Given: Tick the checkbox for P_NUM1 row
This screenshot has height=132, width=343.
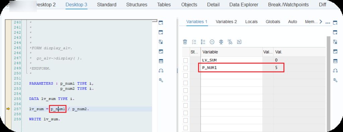Looking at the screenshot, I should 186,68.
